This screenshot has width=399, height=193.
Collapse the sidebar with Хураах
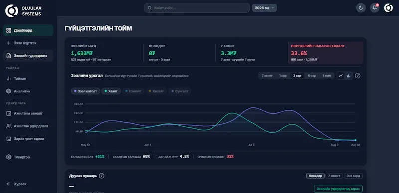[x=17, y=184]
